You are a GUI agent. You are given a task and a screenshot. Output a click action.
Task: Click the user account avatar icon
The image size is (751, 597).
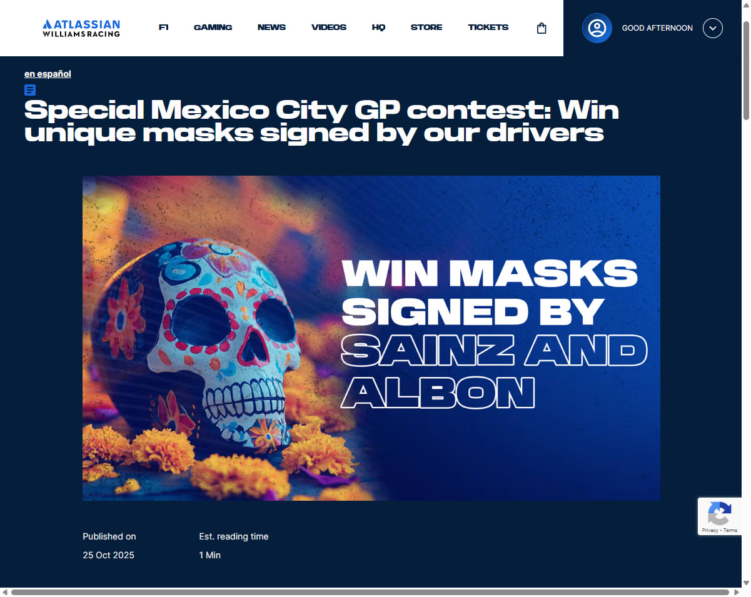coord(597,28)
